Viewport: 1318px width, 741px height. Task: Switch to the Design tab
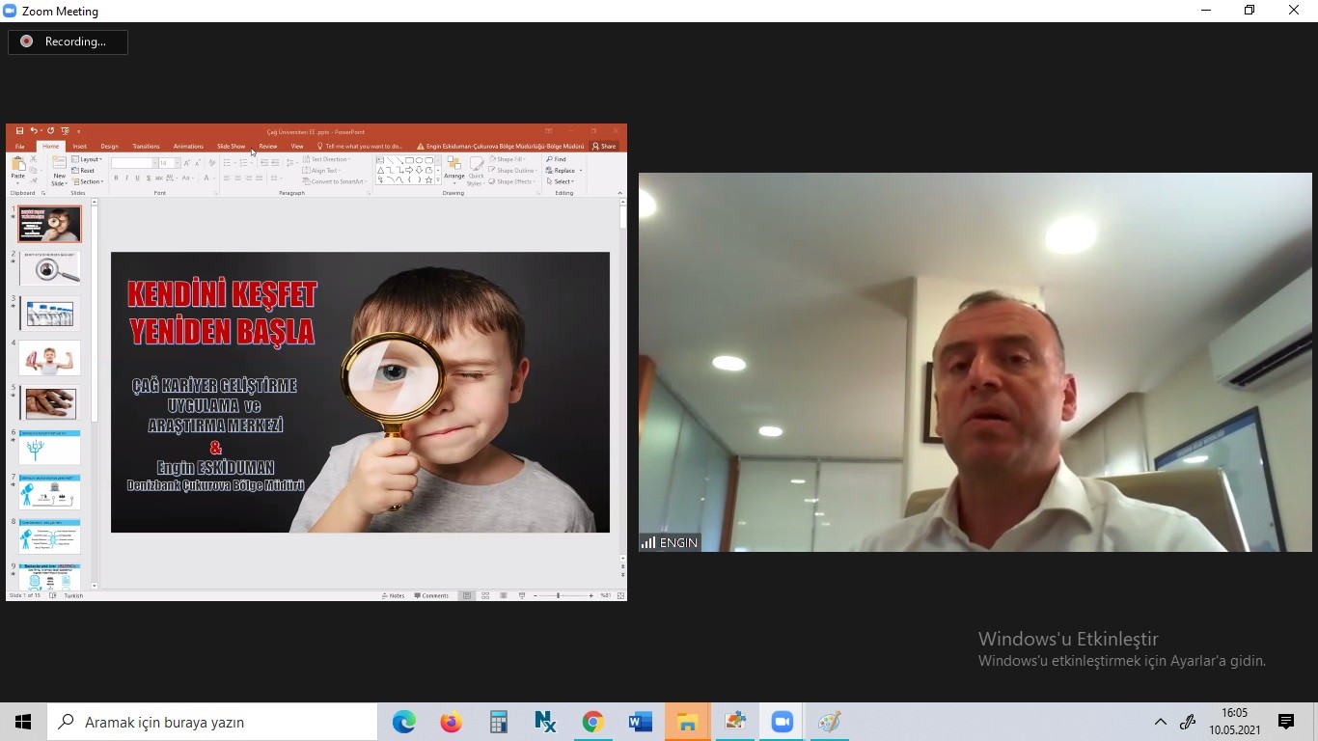pyautogui.click(x=109, y=146)
